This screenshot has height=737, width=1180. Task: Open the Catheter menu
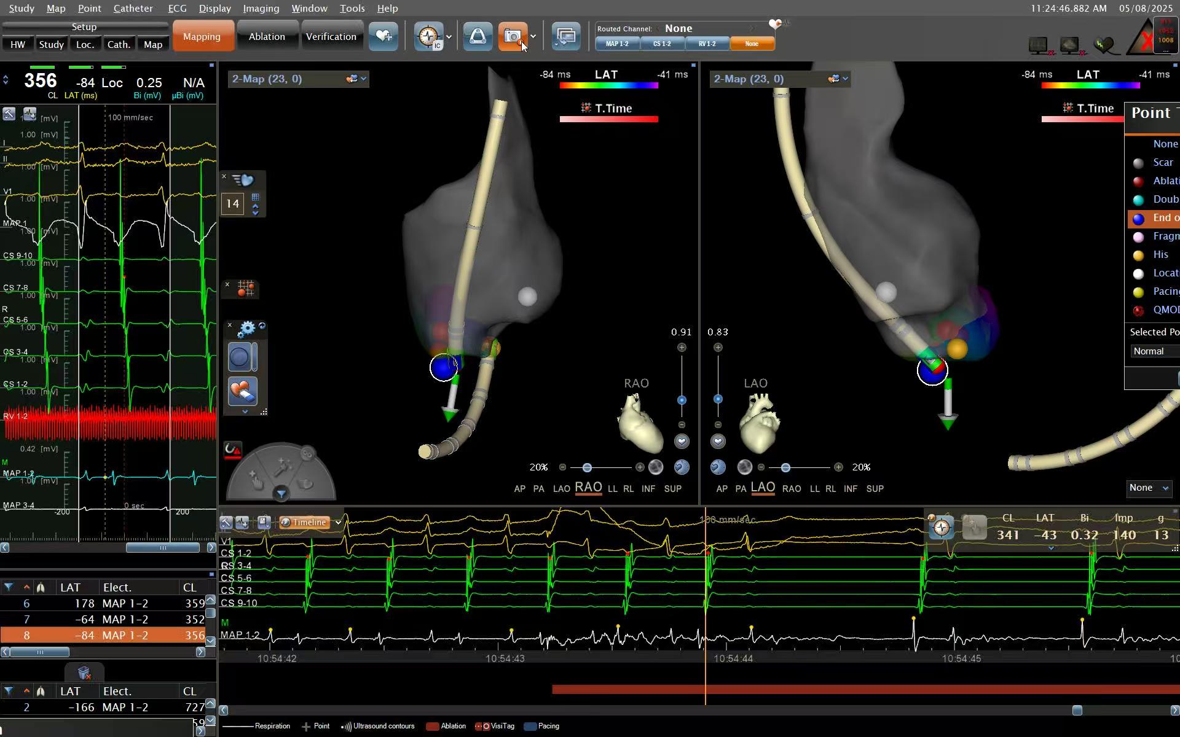pyautogui.click(x=133, y=9)
